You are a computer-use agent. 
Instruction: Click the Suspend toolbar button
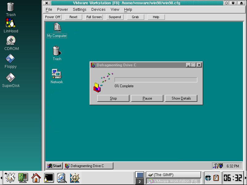(115, 17)
